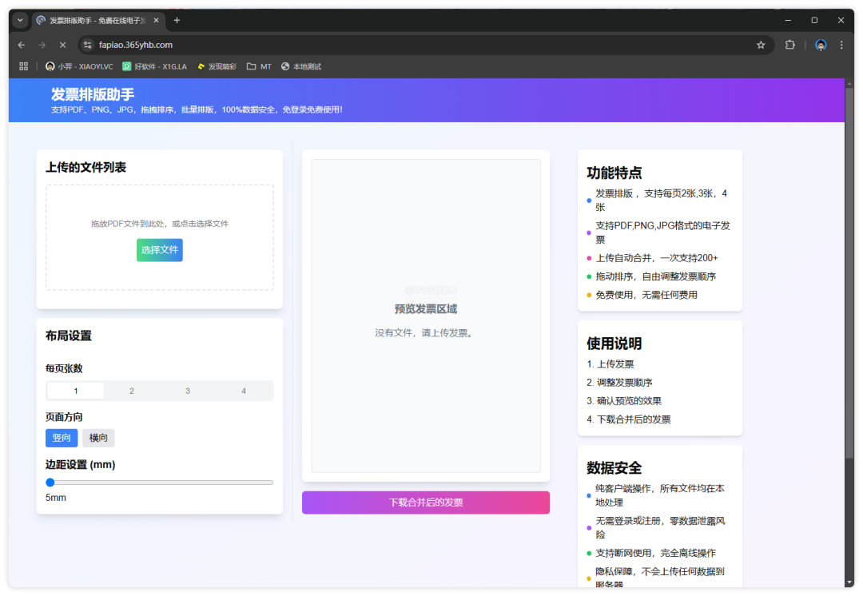Open the Chrome three-dot menu

841,45
